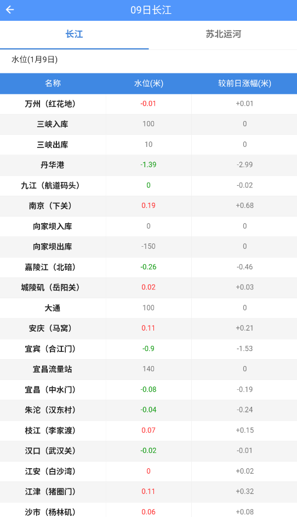Select the 江安（白沙湾） row name

50,471
